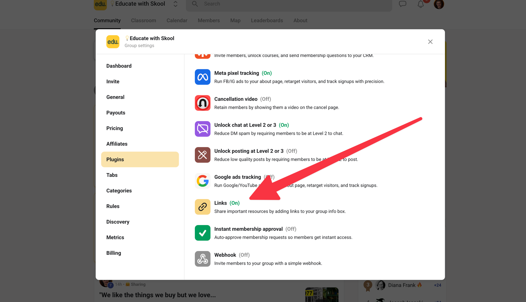Switch to the About tab
This screenshot has height=302, width=526.
click(x=300, y=20)
